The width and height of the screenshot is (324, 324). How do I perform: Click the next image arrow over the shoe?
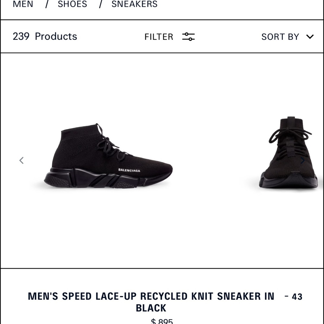[x=303, y=160]
